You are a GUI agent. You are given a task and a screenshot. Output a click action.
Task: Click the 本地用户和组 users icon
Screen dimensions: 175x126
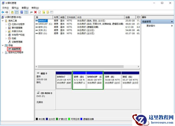click(x=10, y=35)
